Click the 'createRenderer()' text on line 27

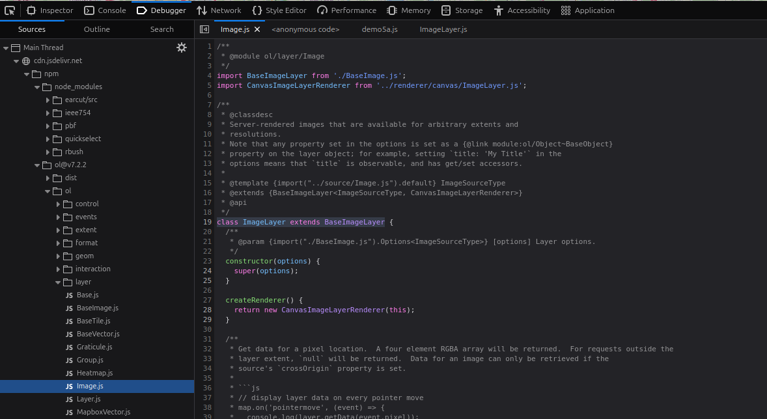pos(260,300)
